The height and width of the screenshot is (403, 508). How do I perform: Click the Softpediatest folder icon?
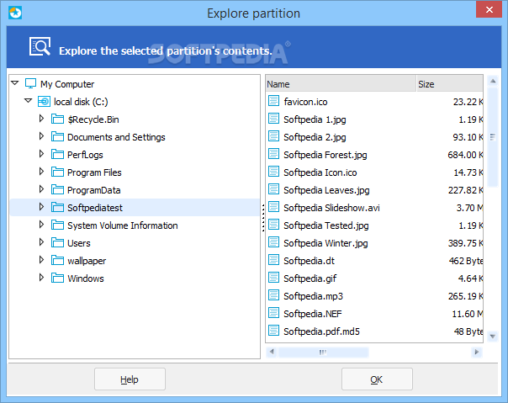[x=57, y=208]
